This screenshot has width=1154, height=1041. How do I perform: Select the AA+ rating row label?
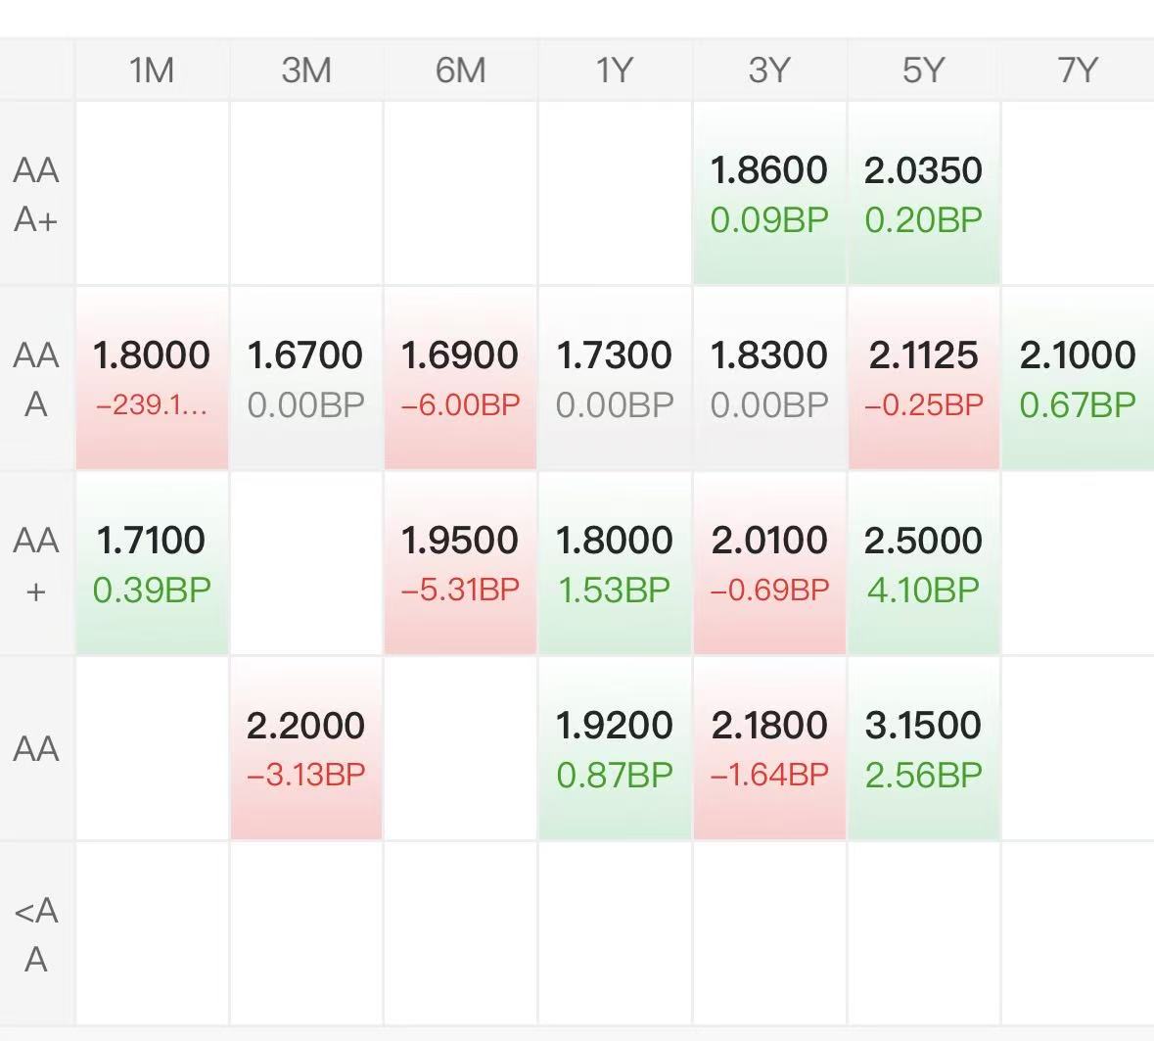pos(36,564)
